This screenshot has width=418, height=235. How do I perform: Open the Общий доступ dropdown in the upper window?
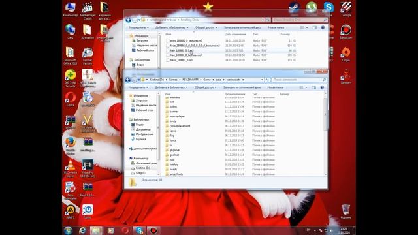(206, 27)
